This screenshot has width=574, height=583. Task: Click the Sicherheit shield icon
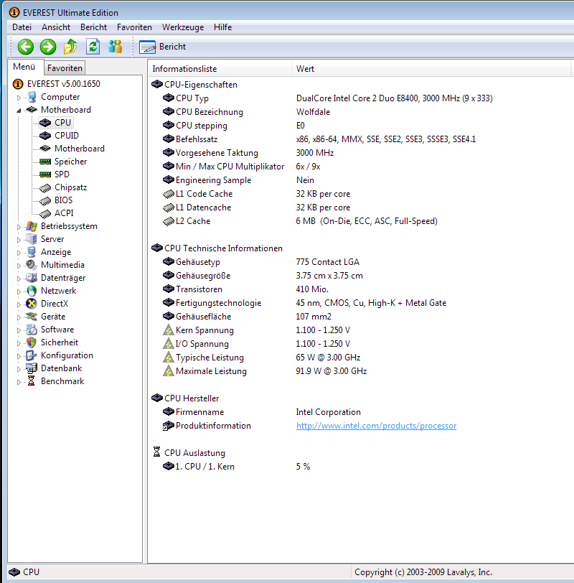(x=32, y=342)
